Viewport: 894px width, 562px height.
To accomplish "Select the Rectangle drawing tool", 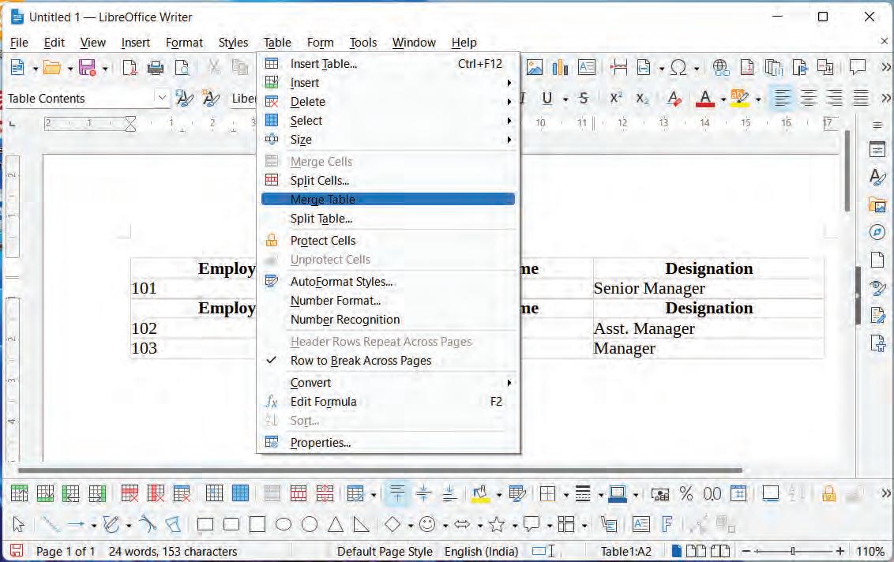I will [205, 524].
